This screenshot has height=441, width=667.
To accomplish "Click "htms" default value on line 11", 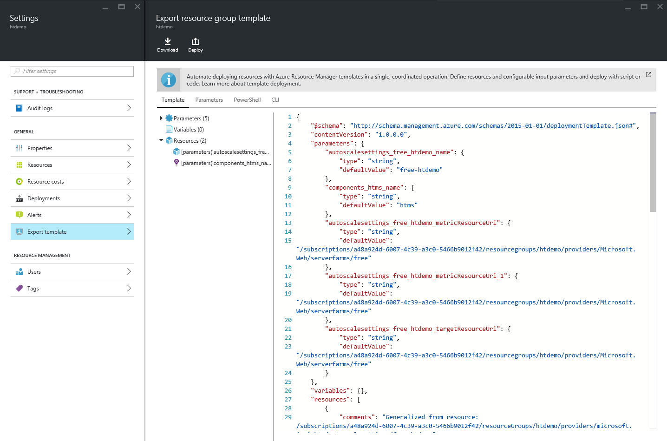I will (x=407, y=205).
